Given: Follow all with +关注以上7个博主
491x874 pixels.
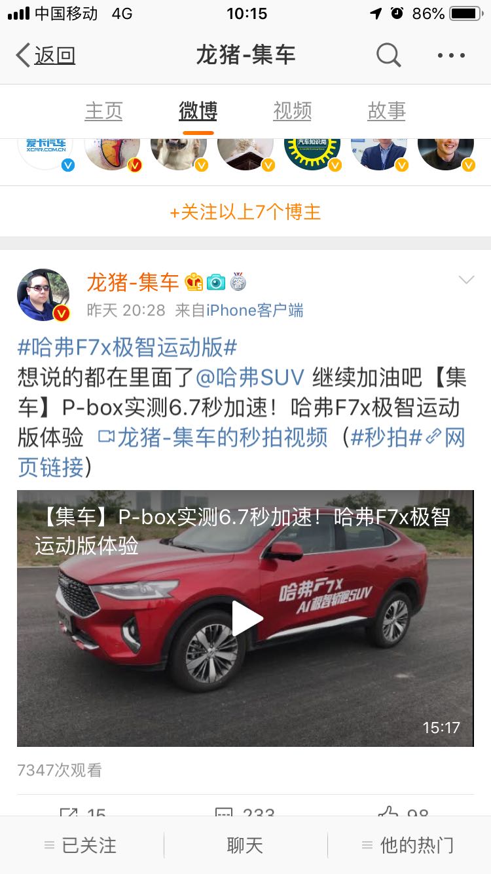Looking at the screenshot, I should [245, 212].
